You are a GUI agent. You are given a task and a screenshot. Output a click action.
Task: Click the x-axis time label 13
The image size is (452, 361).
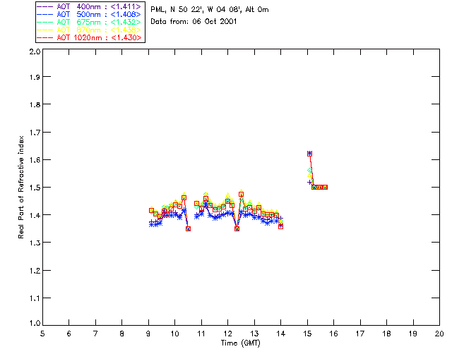[x=254, y=334]
